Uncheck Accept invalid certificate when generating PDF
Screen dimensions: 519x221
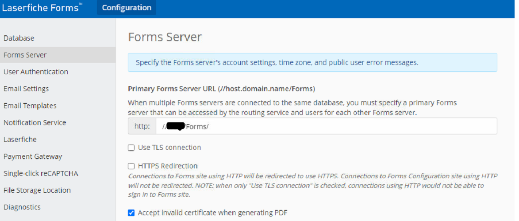(x=131, y=213)
